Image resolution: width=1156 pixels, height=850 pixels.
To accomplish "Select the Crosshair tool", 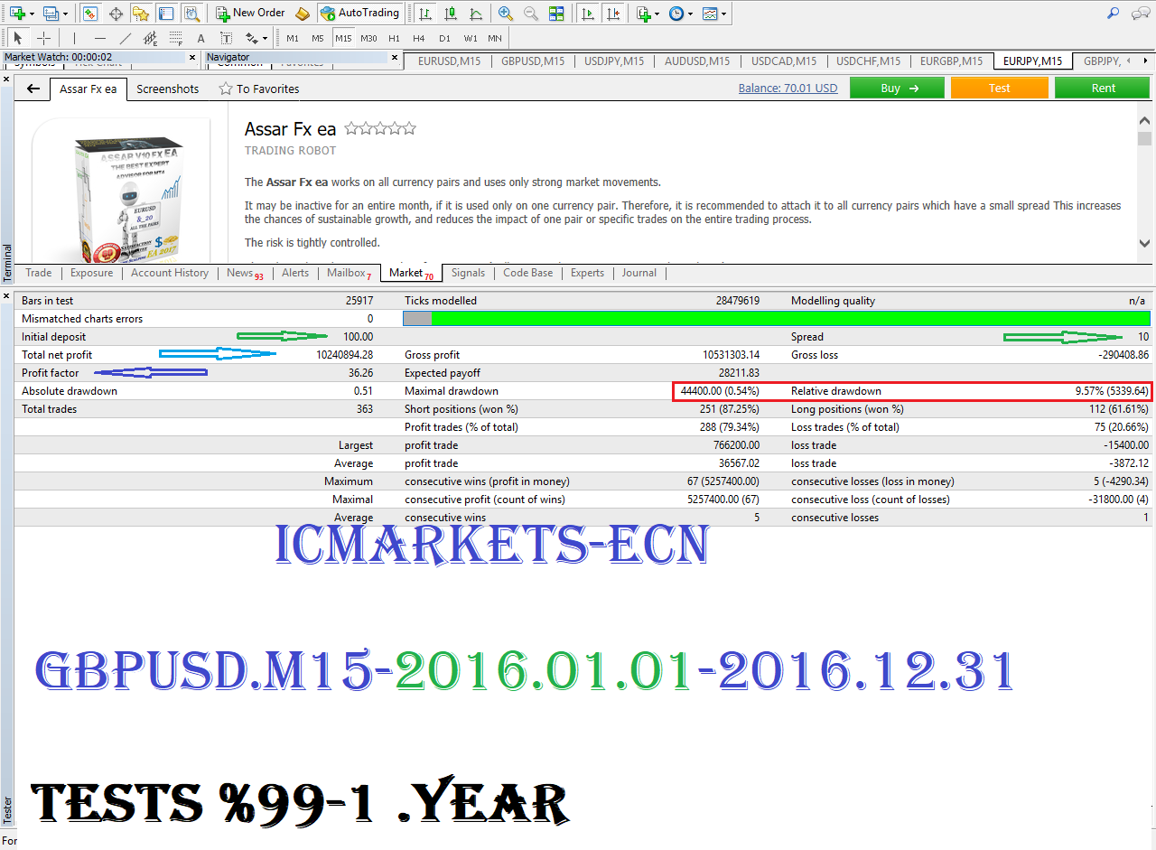I will tap(43, 38).
